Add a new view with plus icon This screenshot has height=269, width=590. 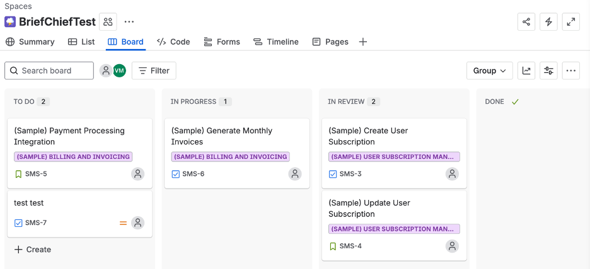[362, 42]
